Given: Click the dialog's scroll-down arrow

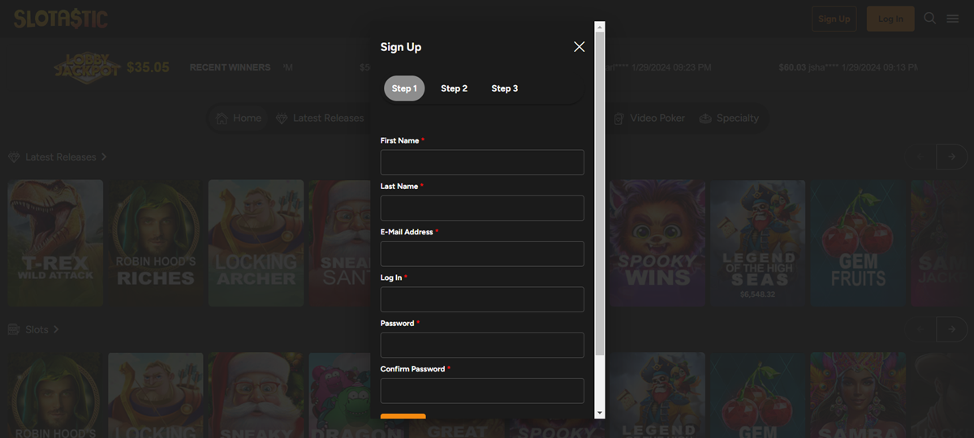Looking at the screenshot, I should [x=600, y=414].
